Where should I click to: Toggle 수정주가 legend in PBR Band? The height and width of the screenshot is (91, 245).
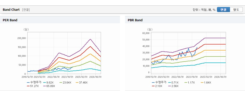click(x=159, y=82)
